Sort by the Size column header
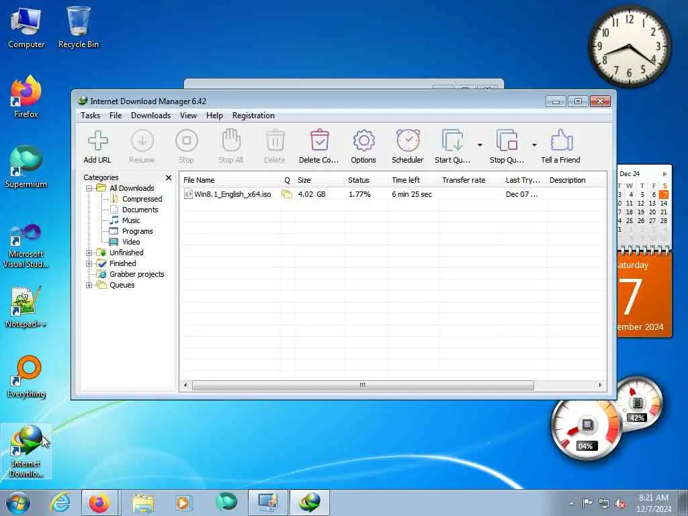Viewport: 688px width, 516px height. pyautogui.click(x=319, y=180)
